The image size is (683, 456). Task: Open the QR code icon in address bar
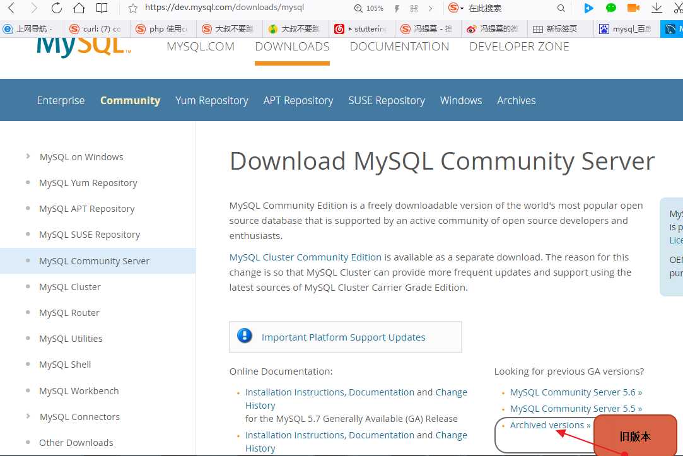click(x=414, y=8)
